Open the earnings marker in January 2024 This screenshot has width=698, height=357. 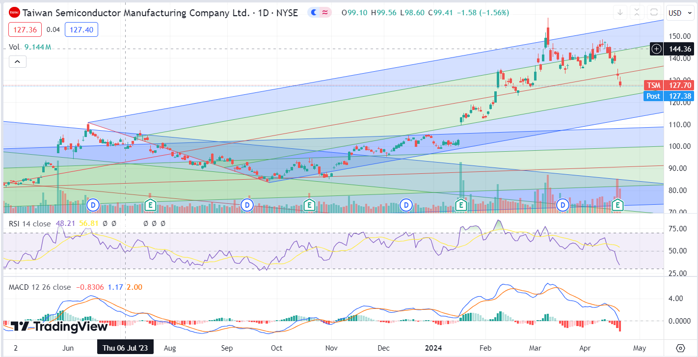tap(461, 204)
